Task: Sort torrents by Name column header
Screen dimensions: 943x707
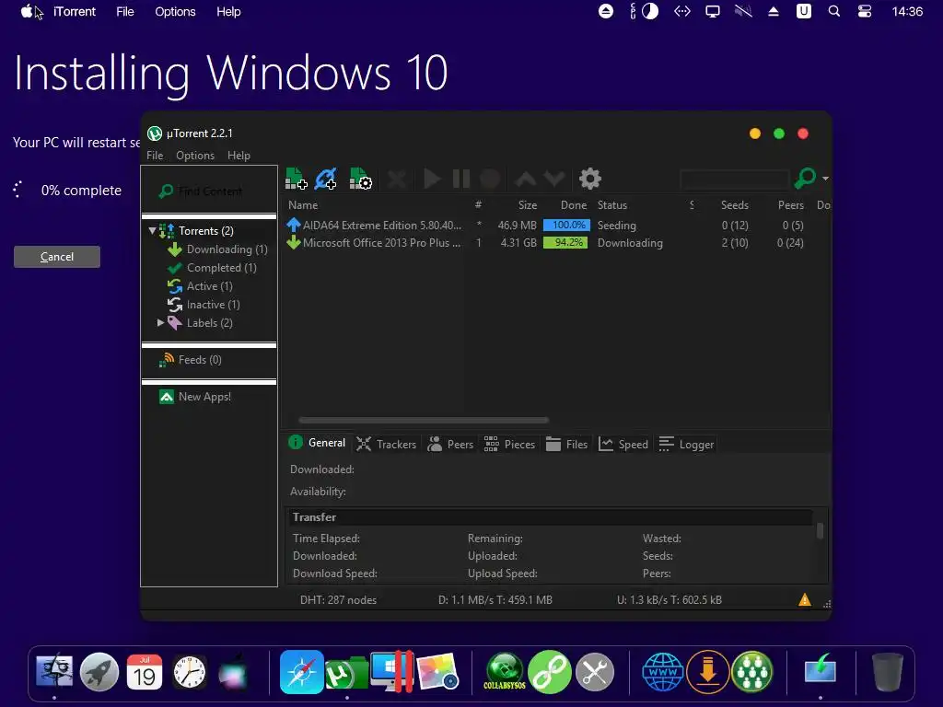Action: [303, 205]
